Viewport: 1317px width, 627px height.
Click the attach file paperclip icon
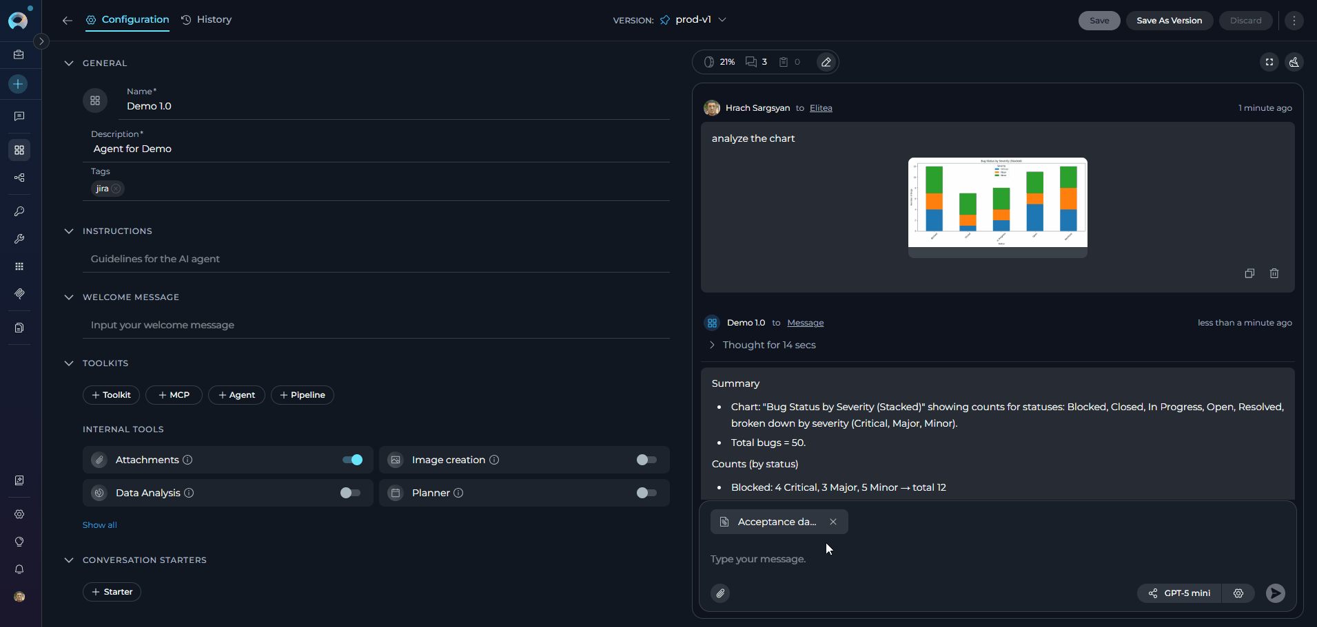pyautogui.click(x=720, y=593)
